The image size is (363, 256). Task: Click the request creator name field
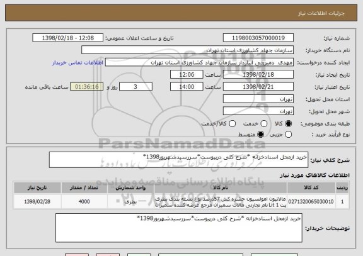point(199,62)
